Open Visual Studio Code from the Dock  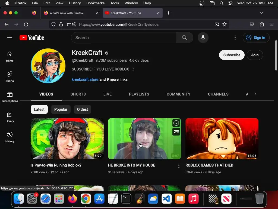coord(166,198)
